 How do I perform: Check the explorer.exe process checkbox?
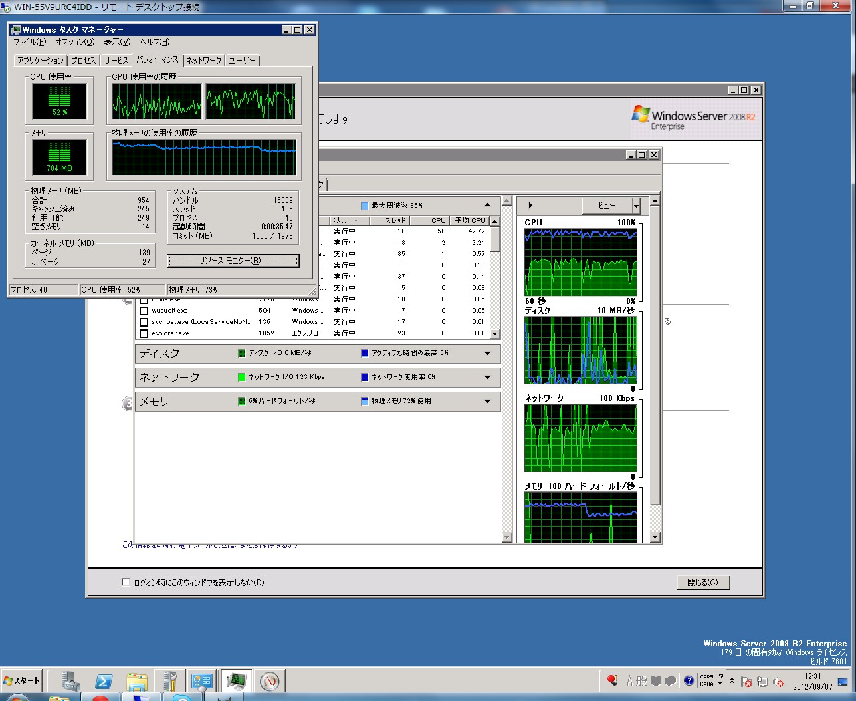144,333
